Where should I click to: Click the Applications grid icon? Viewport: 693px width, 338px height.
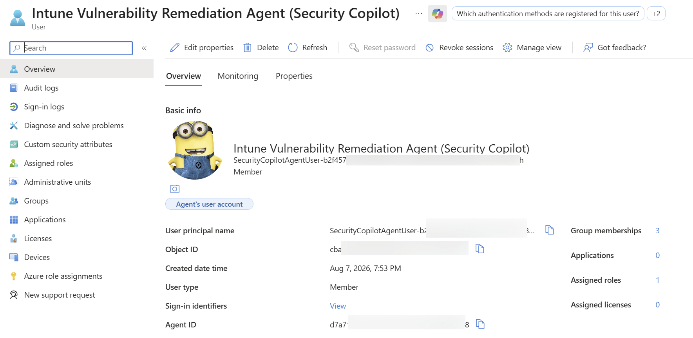click(14, 220)
